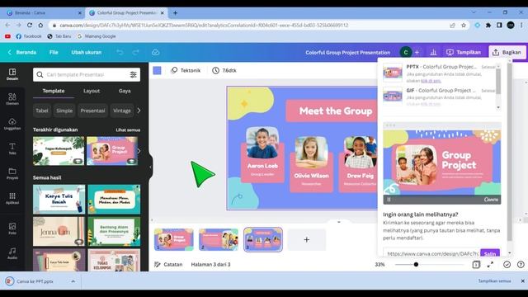Reload the browser page
The width and height of the screenshot is (528, 297).
coord(30,26)
